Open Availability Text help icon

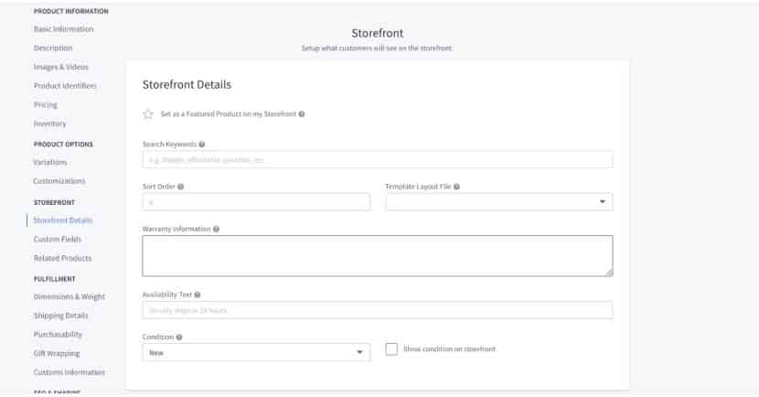click(198, 295)
